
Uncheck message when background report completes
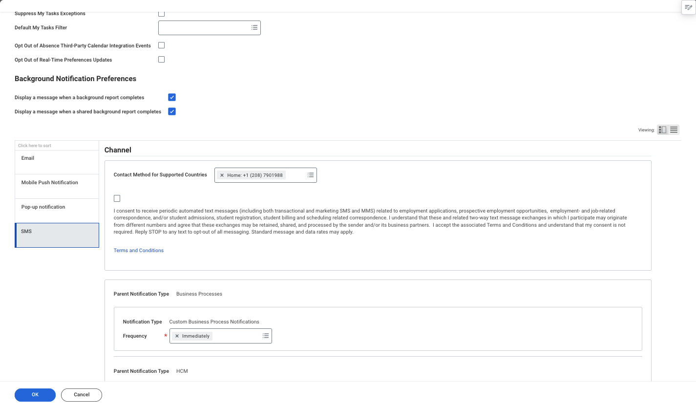click(x=172, y=97)
